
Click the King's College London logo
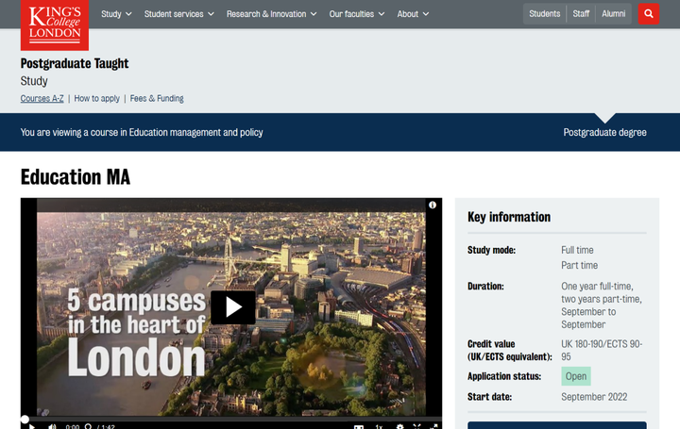point(55,25)
